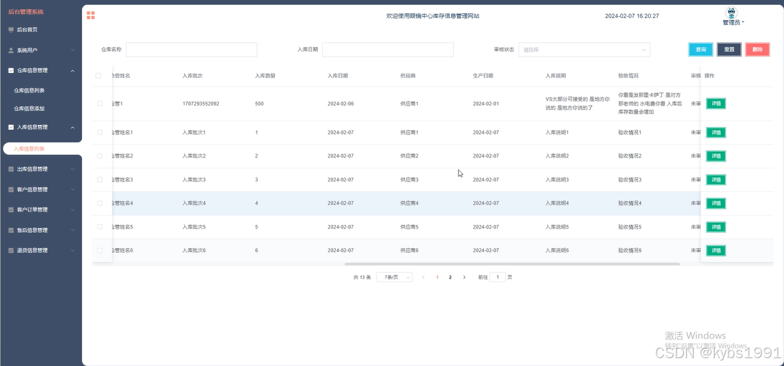
Task: Click the 后台首页 monitor icon
Action: (11, 30)
